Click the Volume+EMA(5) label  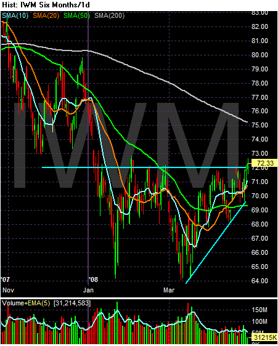pos(26,303)
